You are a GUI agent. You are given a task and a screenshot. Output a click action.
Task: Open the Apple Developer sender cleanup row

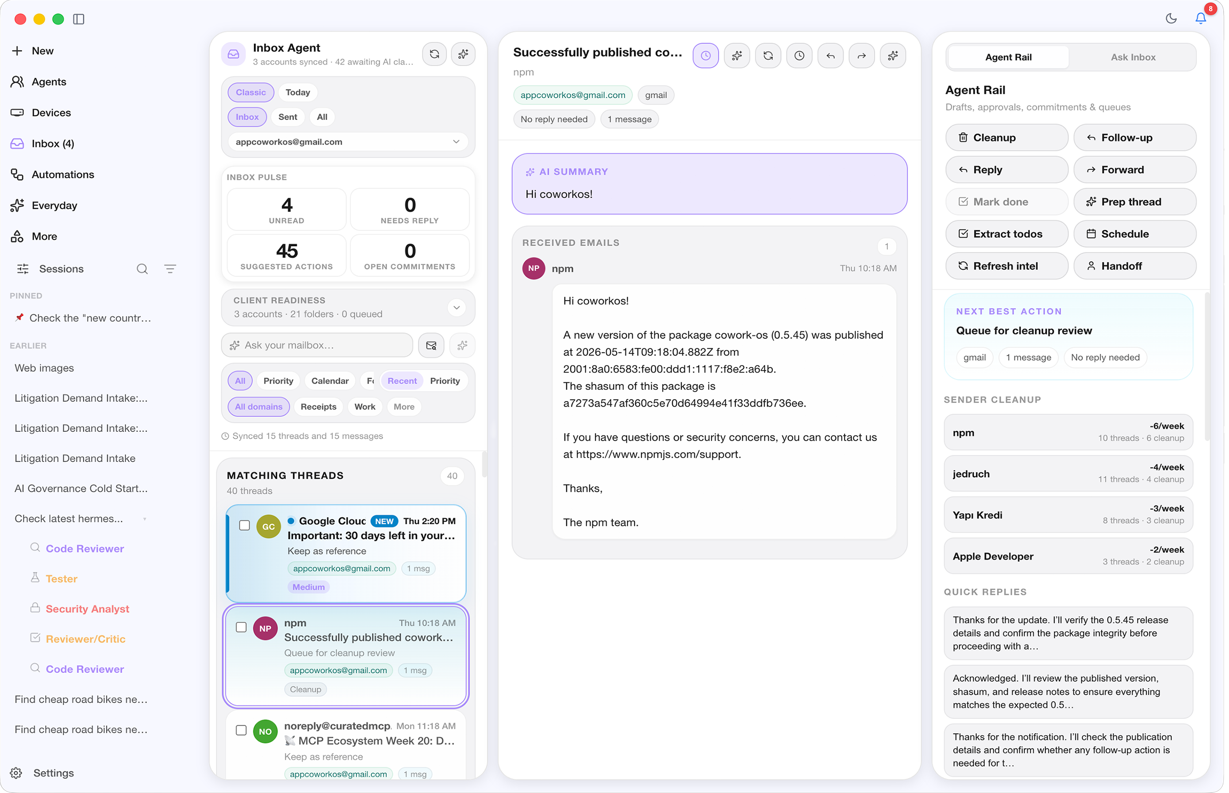click(1068, 556)
